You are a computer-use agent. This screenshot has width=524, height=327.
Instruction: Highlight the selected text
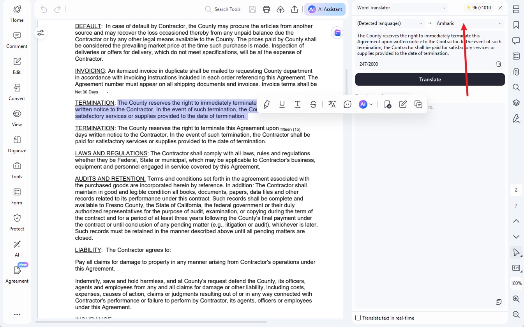point(266,104)
